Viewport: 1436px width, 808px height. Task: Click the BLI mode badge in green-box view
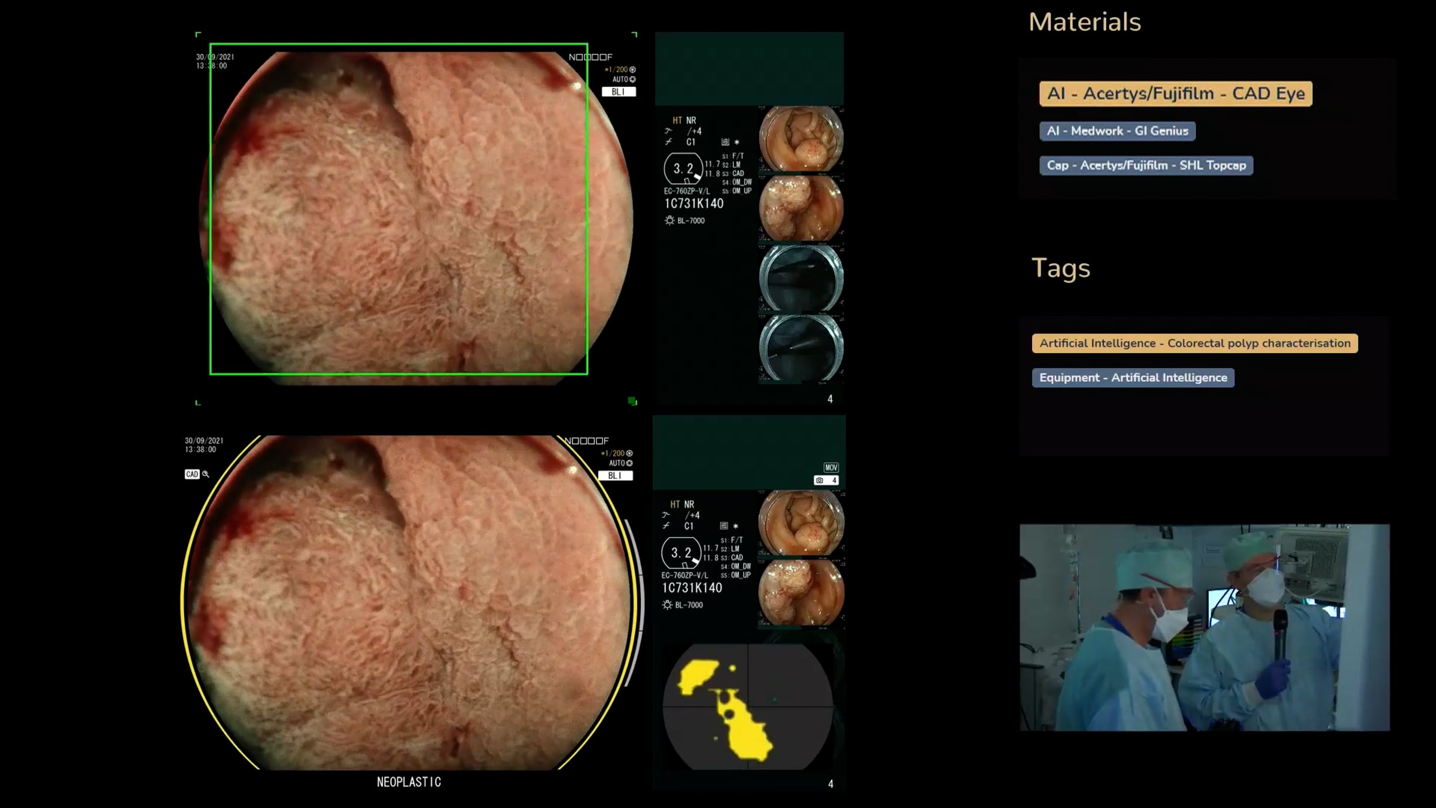point(618,92)
